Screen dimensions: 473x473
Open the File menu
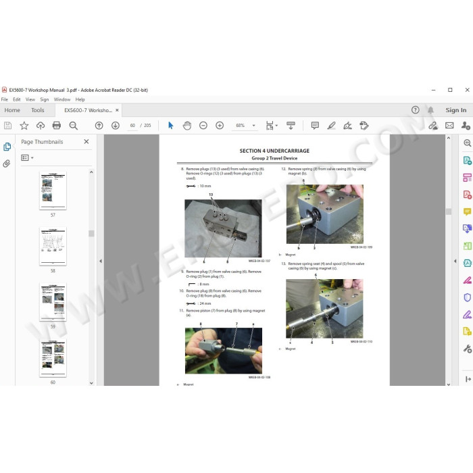tap(5, 99)
